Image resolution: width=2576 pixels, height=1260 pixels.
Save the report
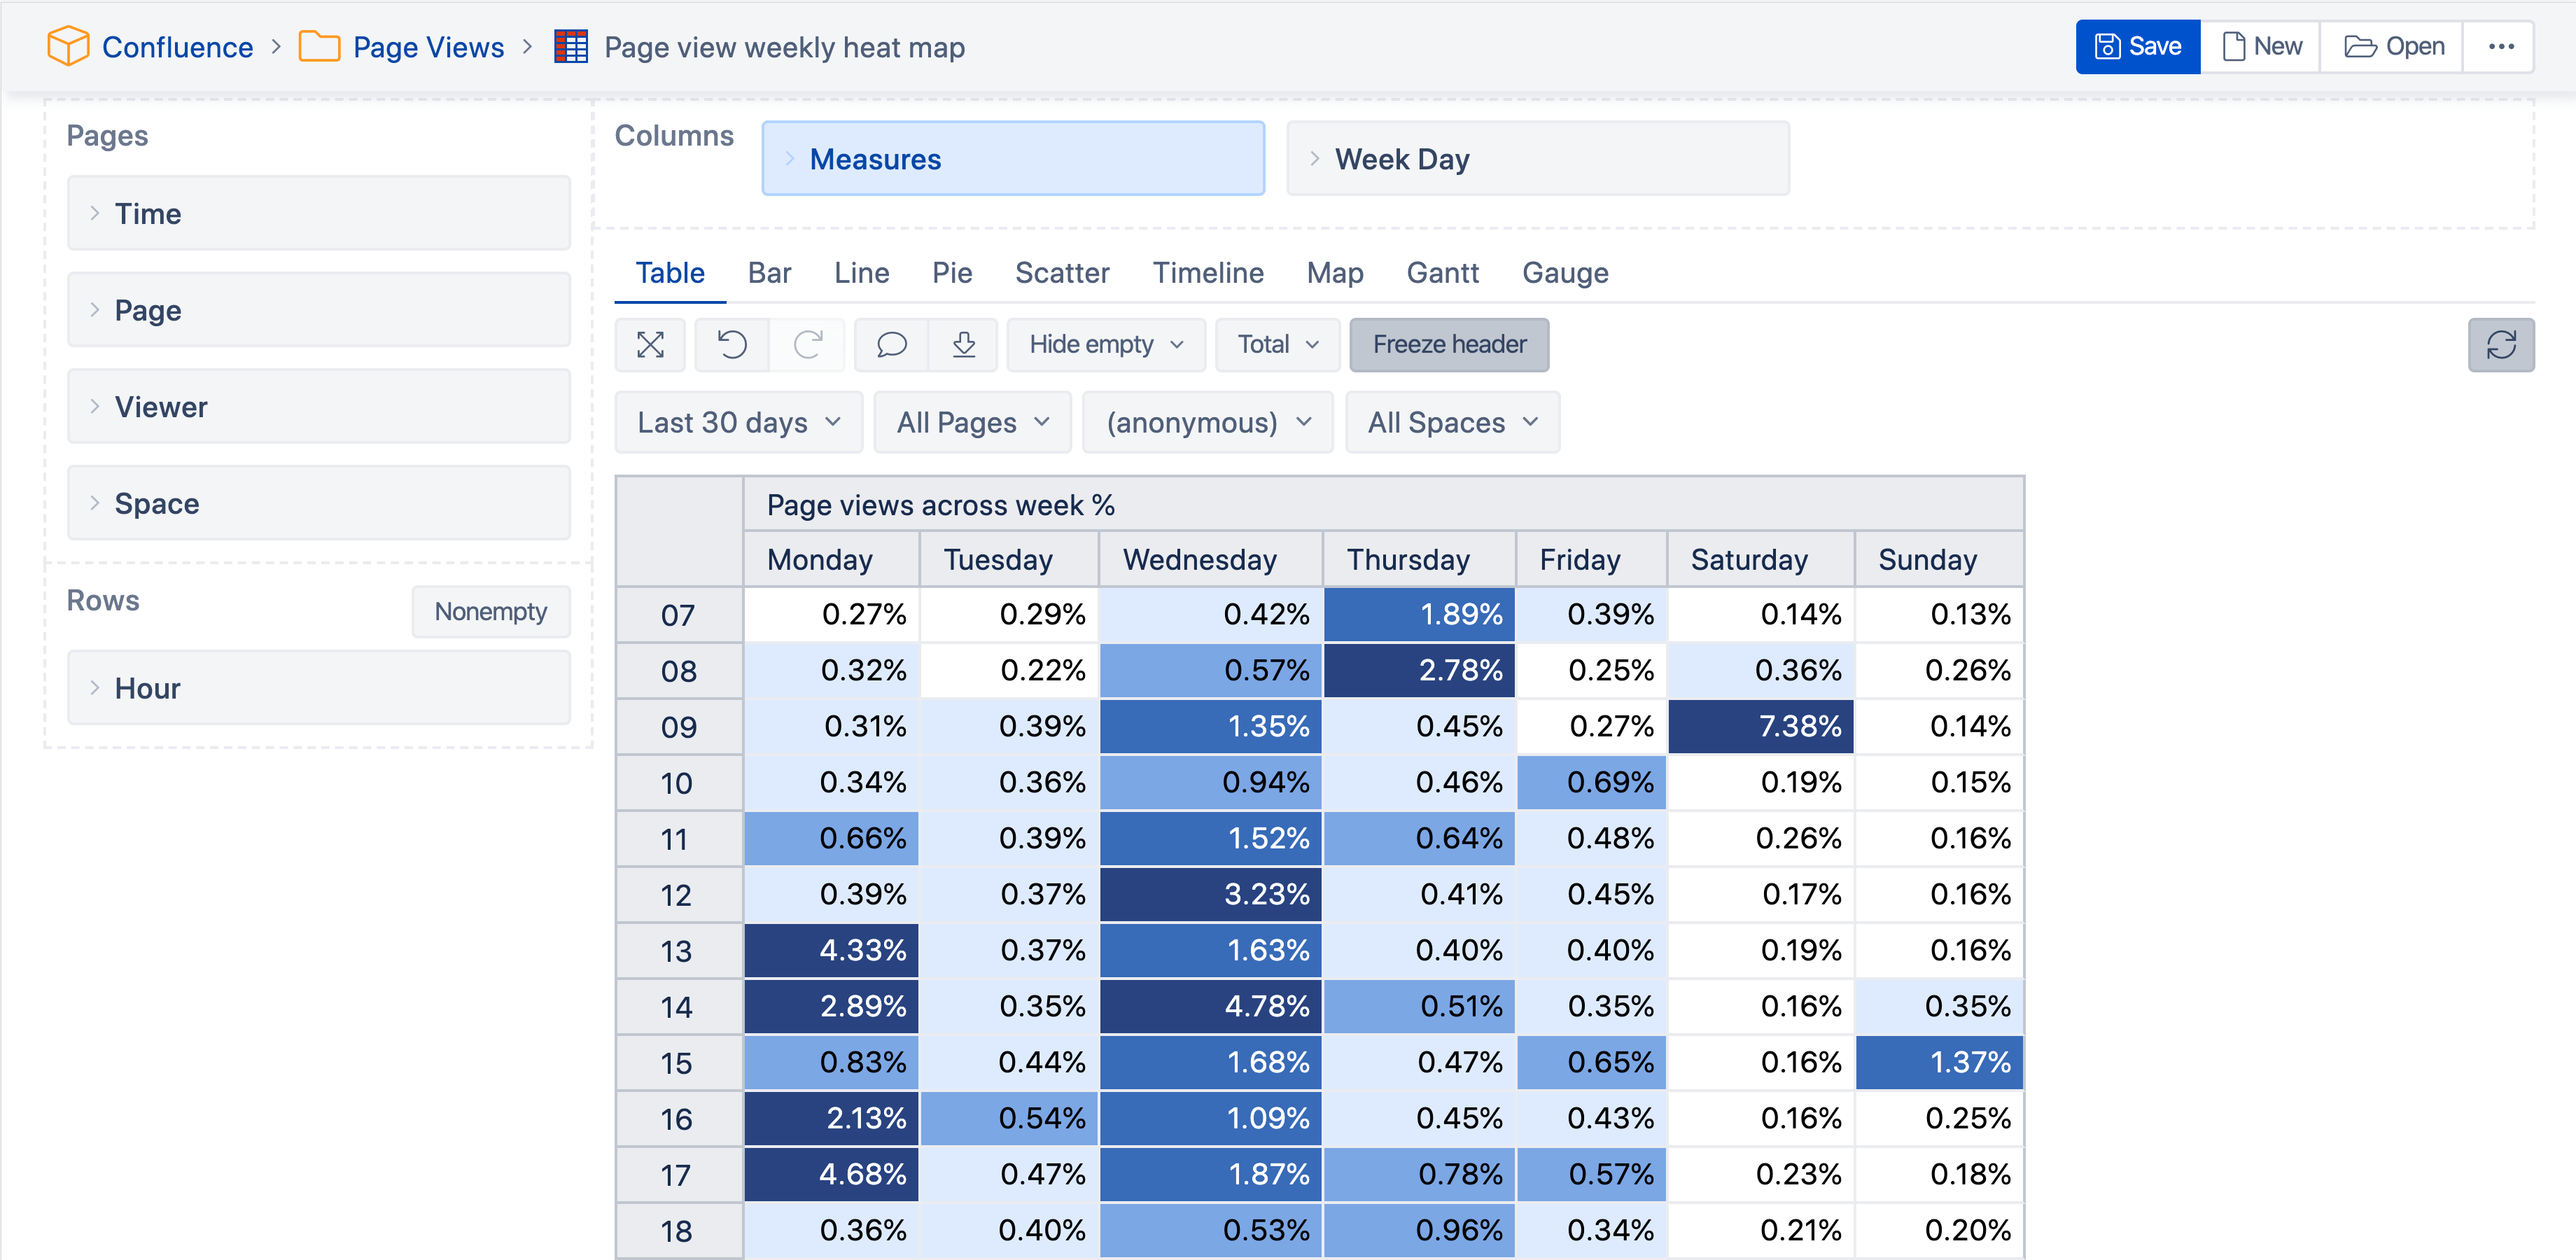click(x=2138, y=47)
